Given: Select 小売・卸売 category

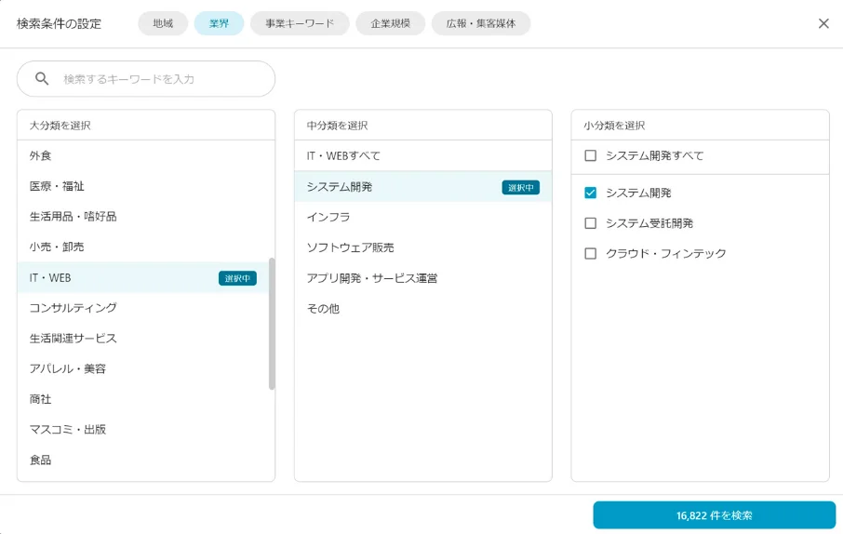Looking at the screenshot, I should pos(143,247).
